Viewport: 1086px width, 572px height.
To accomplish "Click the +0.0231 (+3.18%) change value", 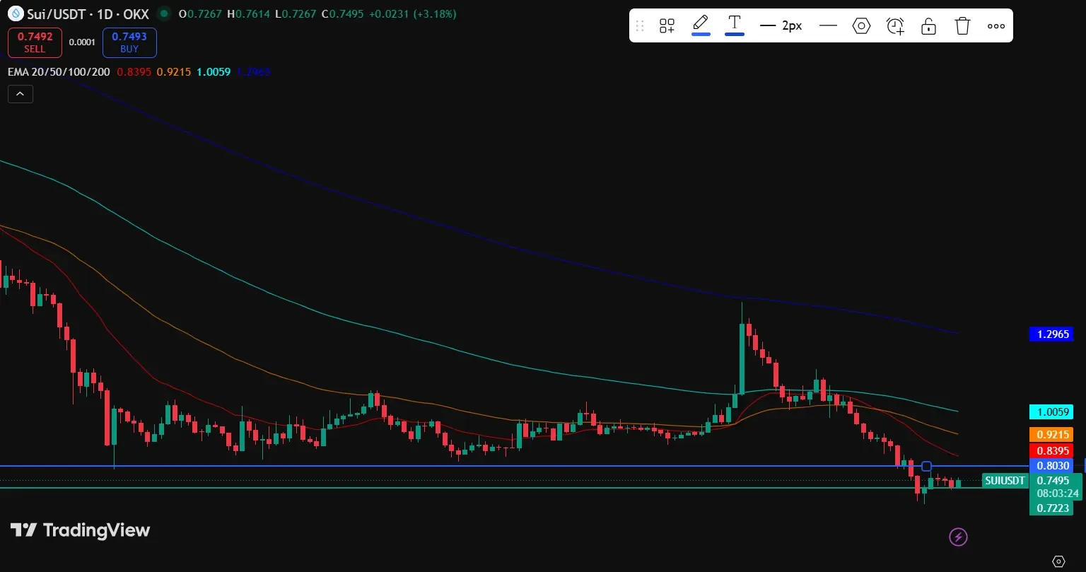I will coord(412,13).
